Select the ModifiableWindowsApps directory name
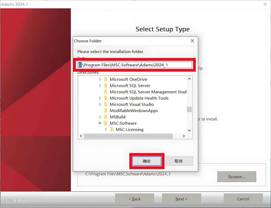This screenshot has height=208, width=271. point(134,111)
